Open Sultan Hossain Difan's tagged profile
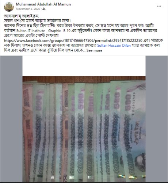Screen dimensions: 168x183 point(114,45)
